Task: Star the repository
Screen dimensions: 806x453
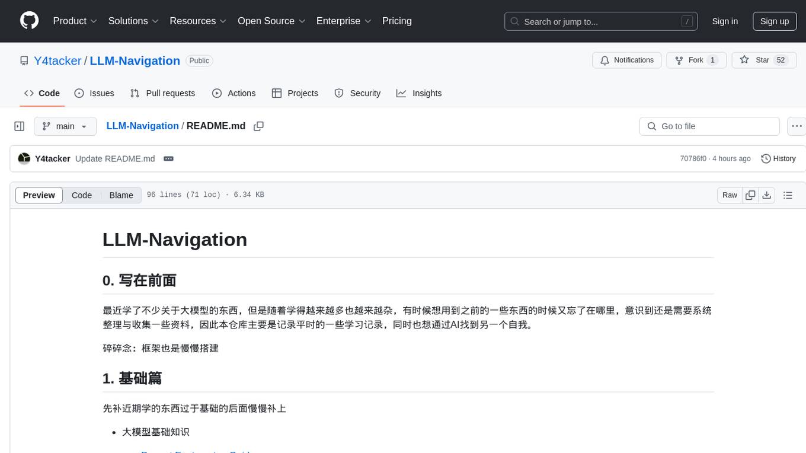Action: click(x=764, y=60)
